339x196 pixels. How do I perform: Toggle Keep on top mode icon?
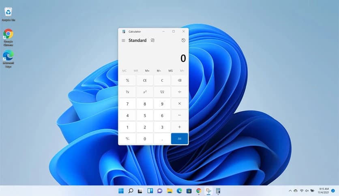click(152, 40)
